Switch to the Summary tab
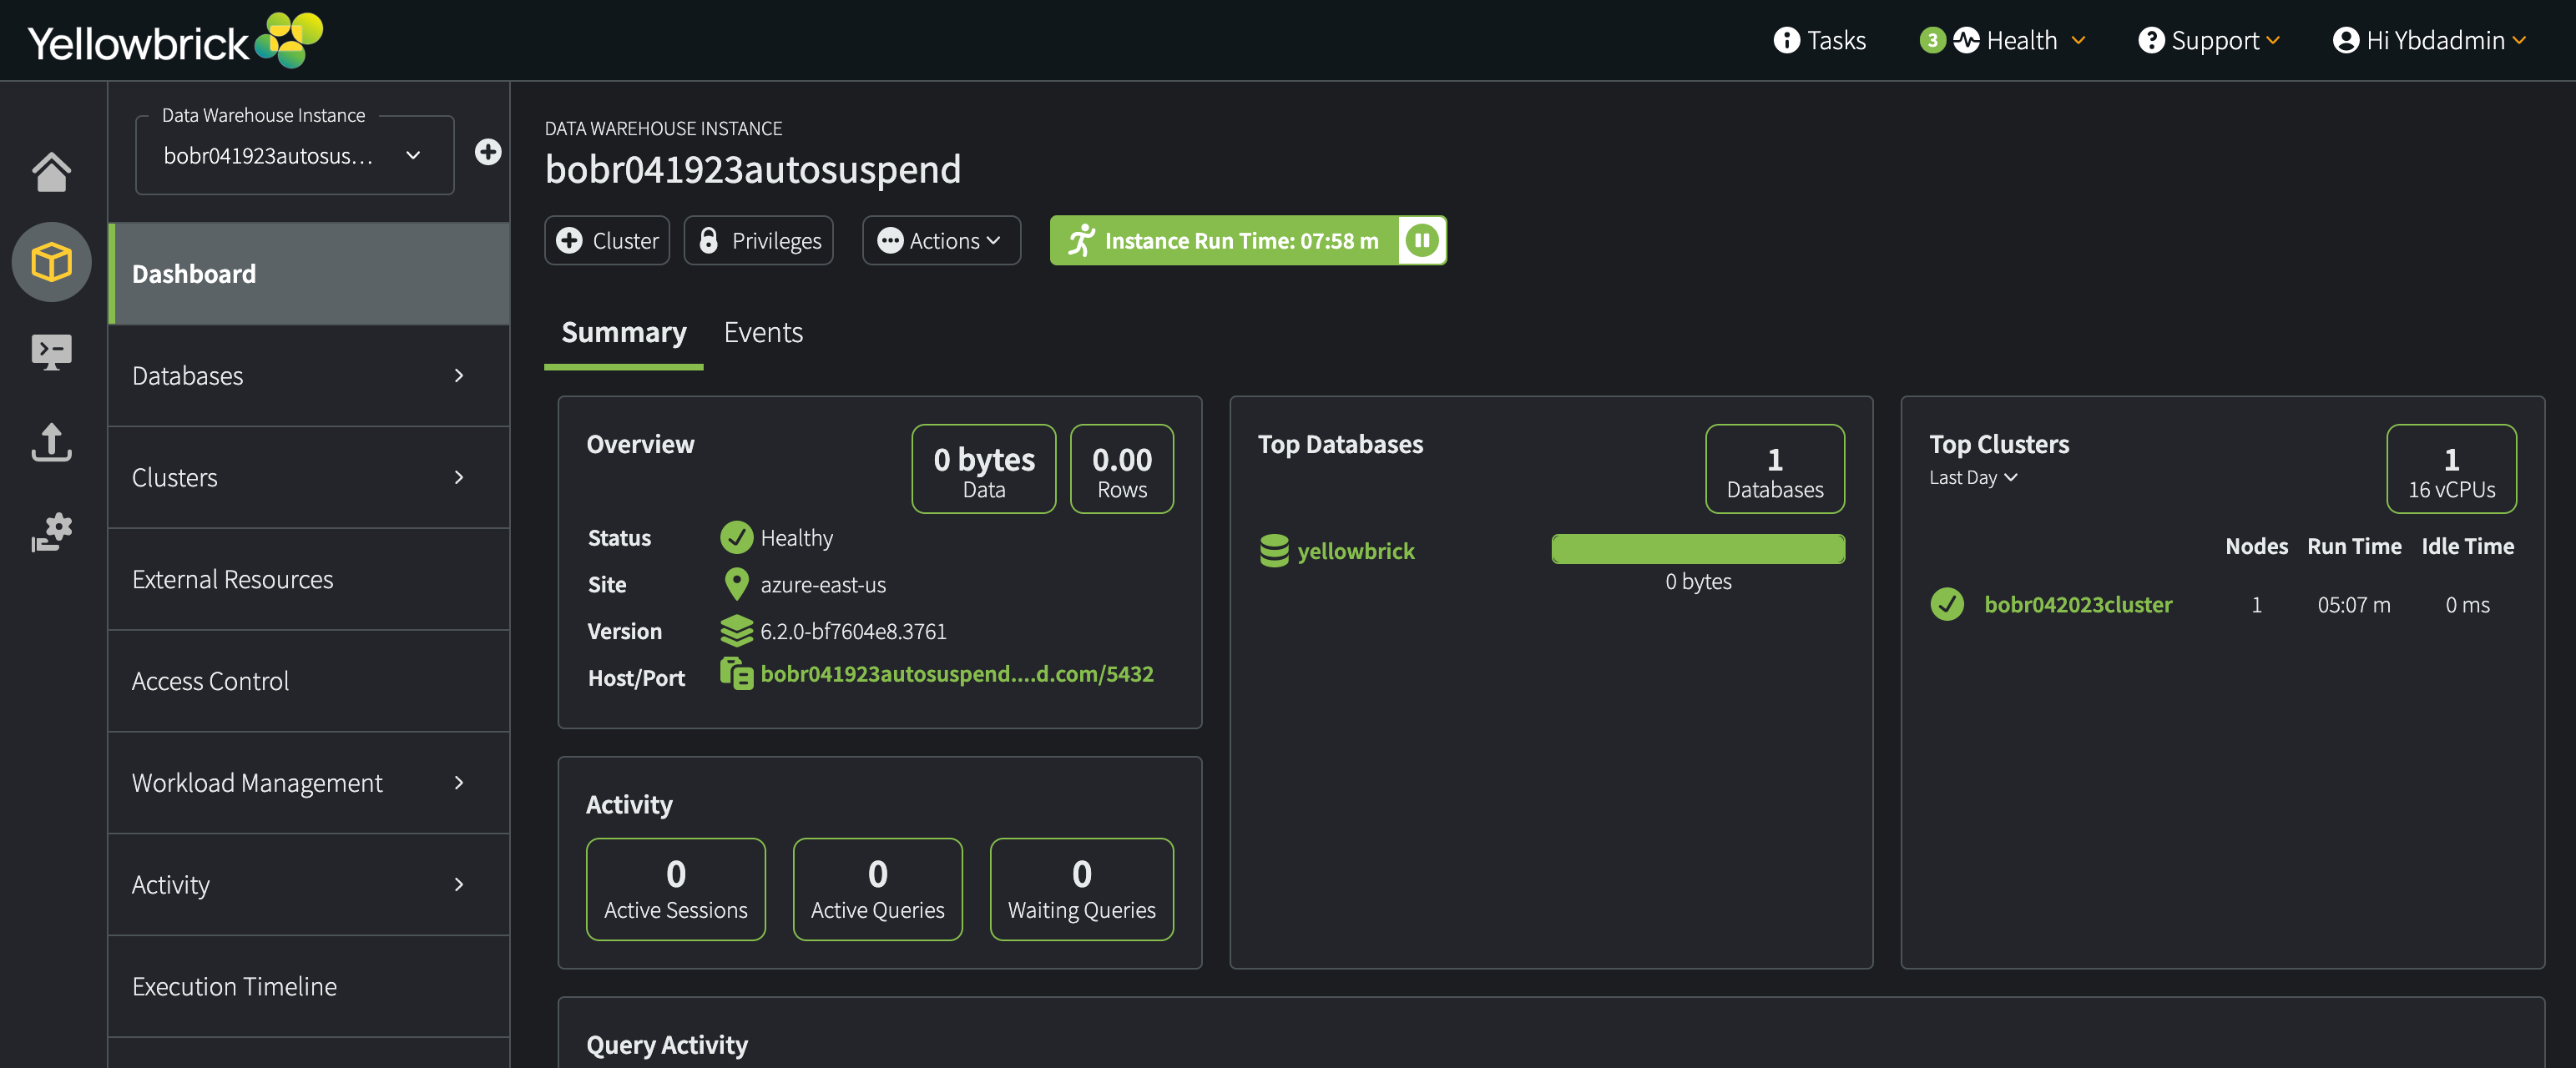 coord(624,332)
